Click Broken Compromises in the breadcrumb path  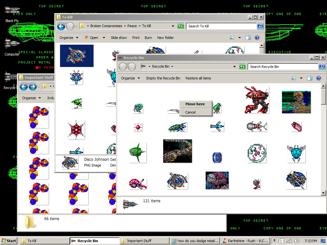[106, 26]
